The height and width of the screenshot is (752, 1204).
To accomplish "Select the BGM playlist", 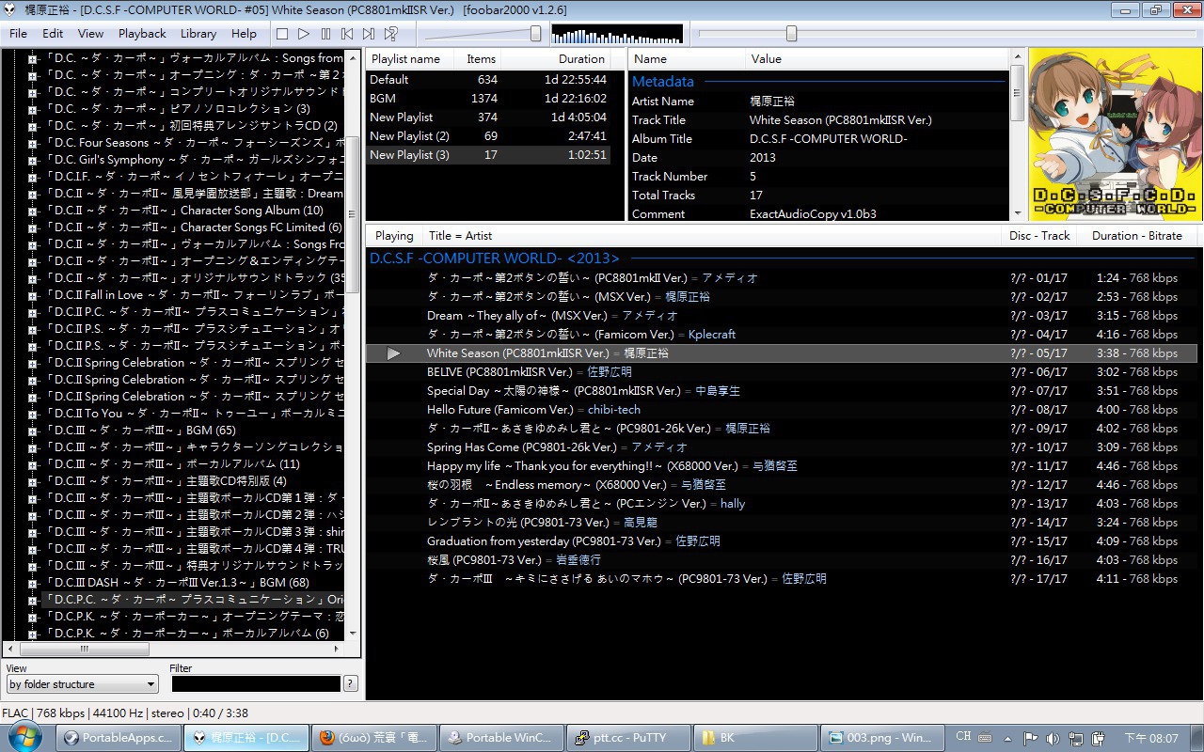I will point(383,99).
